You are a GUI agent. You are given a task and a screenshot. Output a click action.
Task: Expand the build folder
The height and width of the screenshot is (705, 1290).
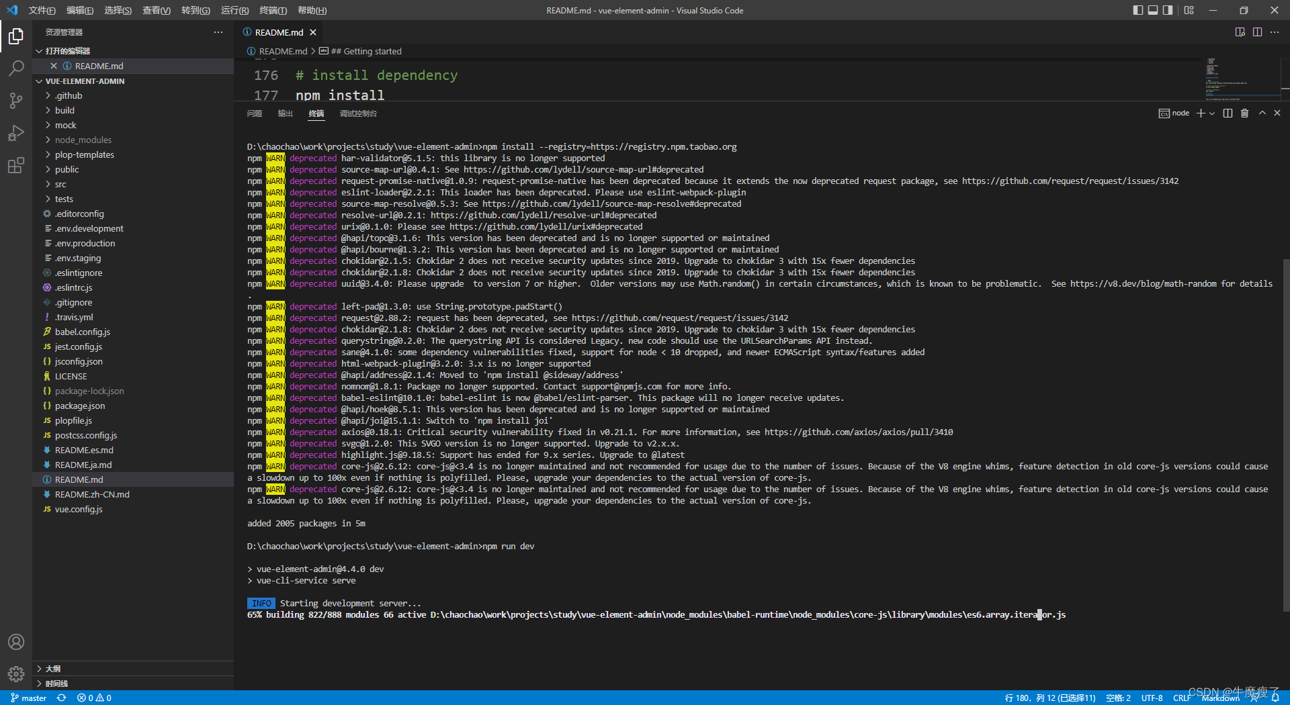tap(133, 110)
